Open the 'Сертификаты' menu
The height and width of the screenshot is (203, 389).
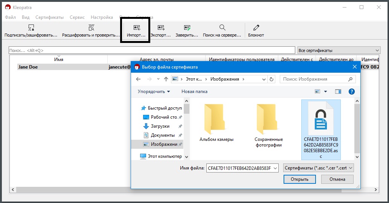pos(49,17)
